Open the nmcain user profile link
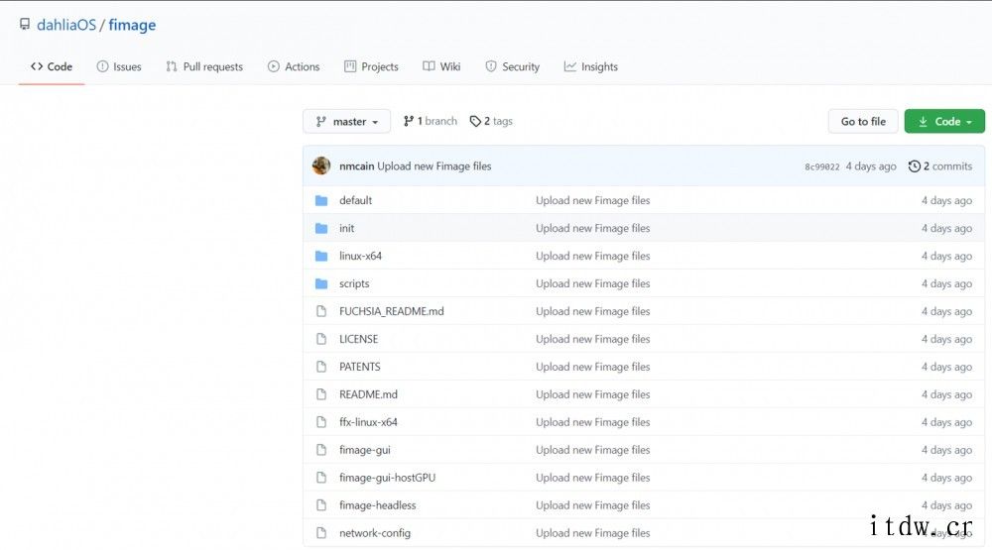This screenshot has width=992, height=550. 357,166
